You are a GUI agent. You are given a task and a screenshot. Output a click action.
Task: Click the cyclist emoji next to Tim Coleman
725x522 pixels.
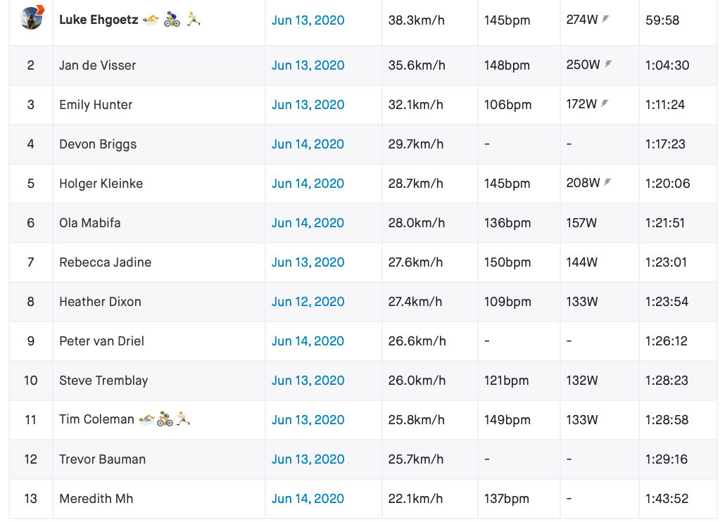point(165,419)
